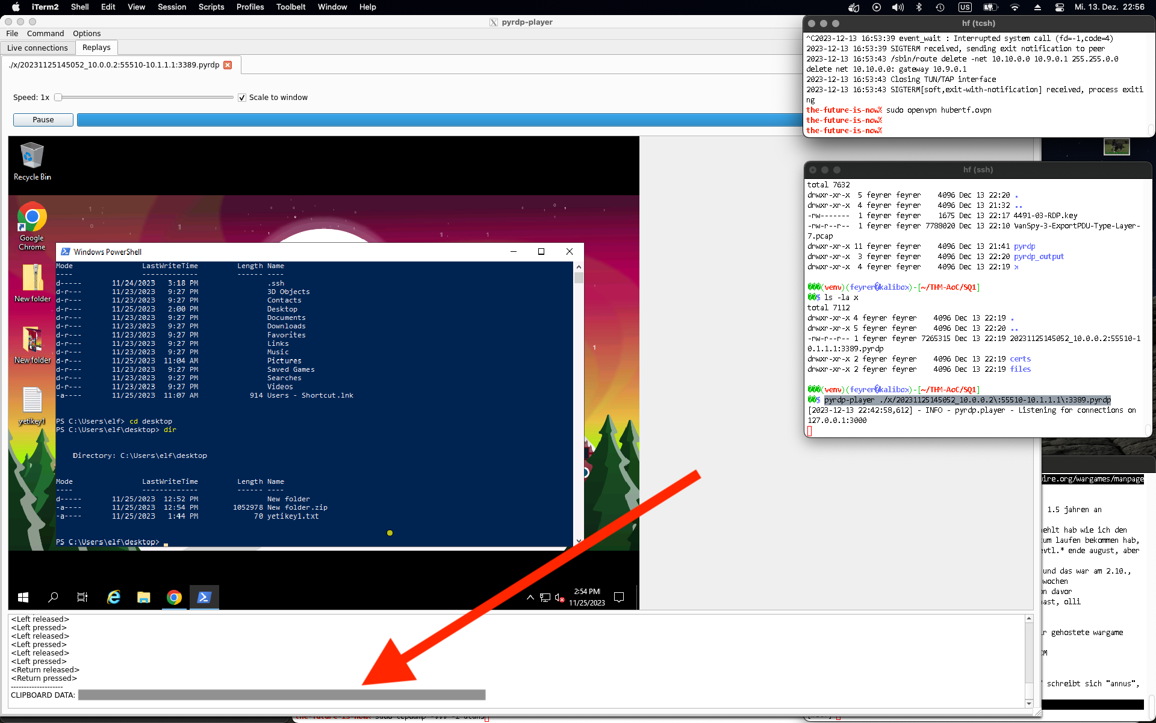Click PowerShell icon in Windows taskbar
1156x723 pixels.
pyautogui.click(x=204, y=597)
